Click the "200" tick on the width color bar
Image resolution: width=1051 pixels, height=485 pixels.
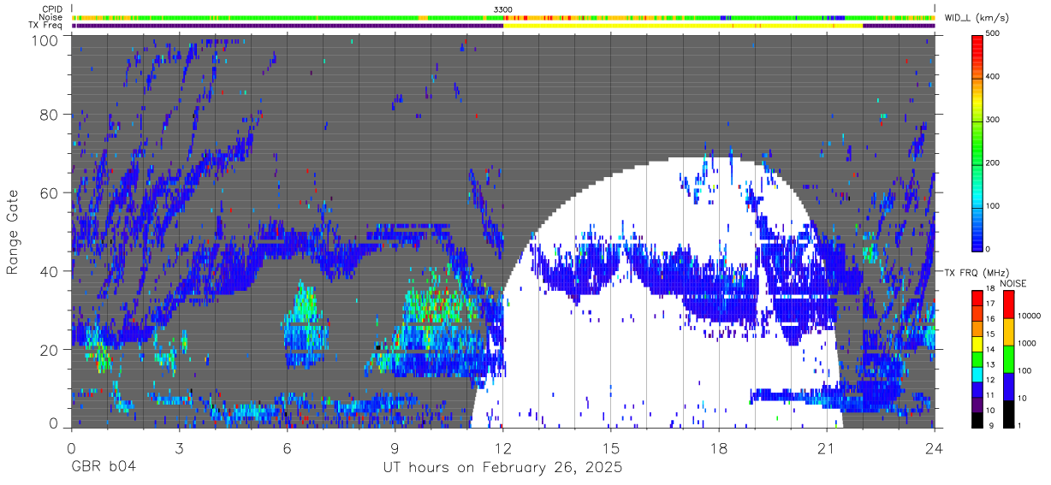pos(993,163)
